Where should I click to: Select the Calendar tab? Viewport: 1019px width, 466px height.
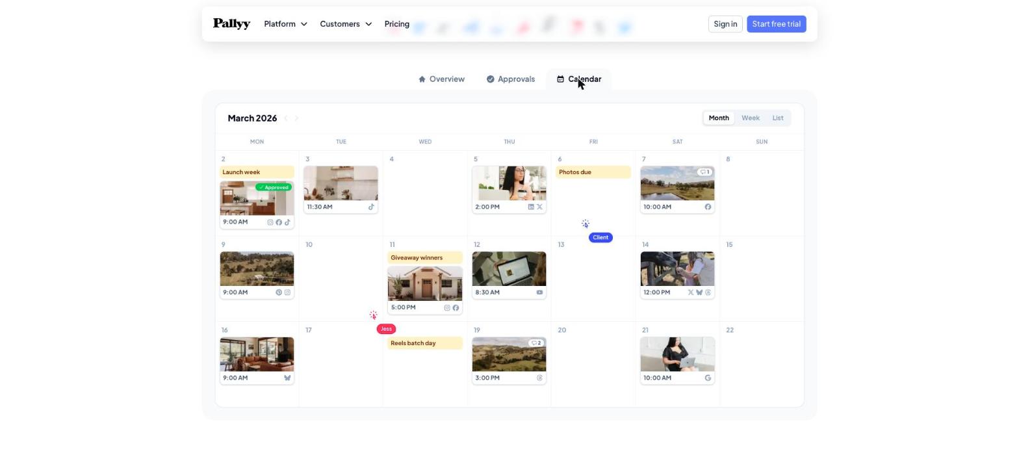click(x=579, y=79)
